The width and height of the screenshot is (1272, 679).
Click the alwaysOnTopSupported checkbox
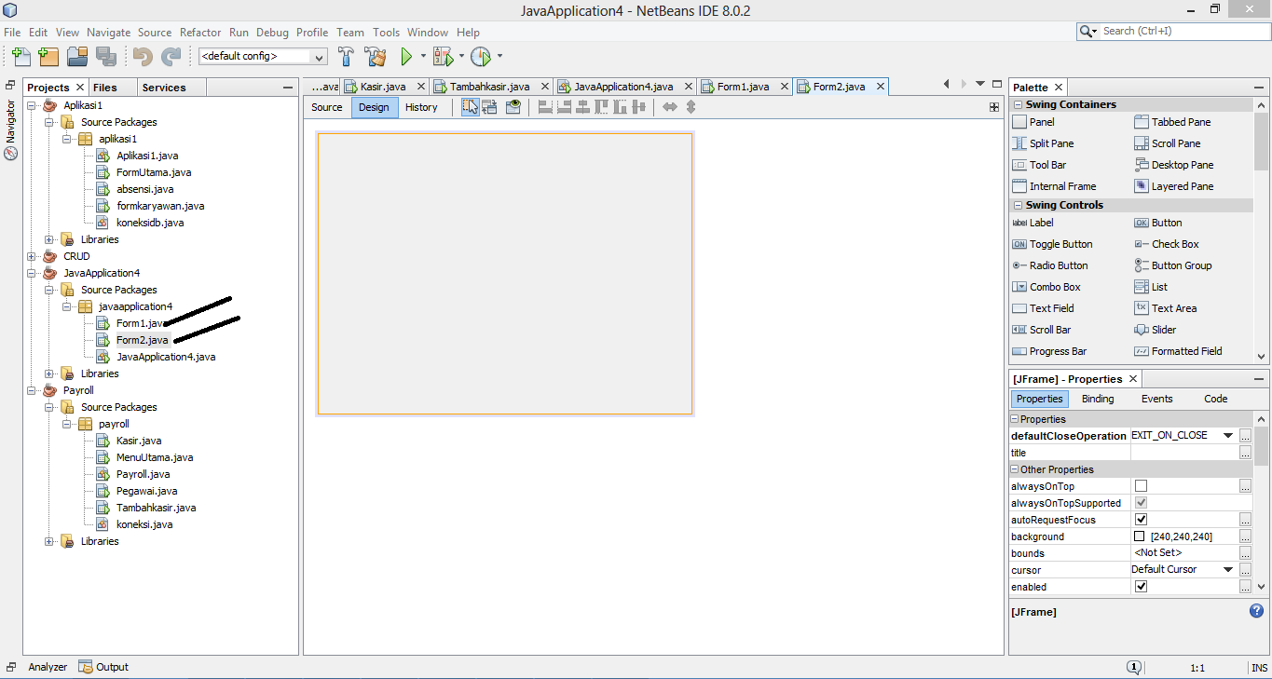click(x=1141, y=503)
